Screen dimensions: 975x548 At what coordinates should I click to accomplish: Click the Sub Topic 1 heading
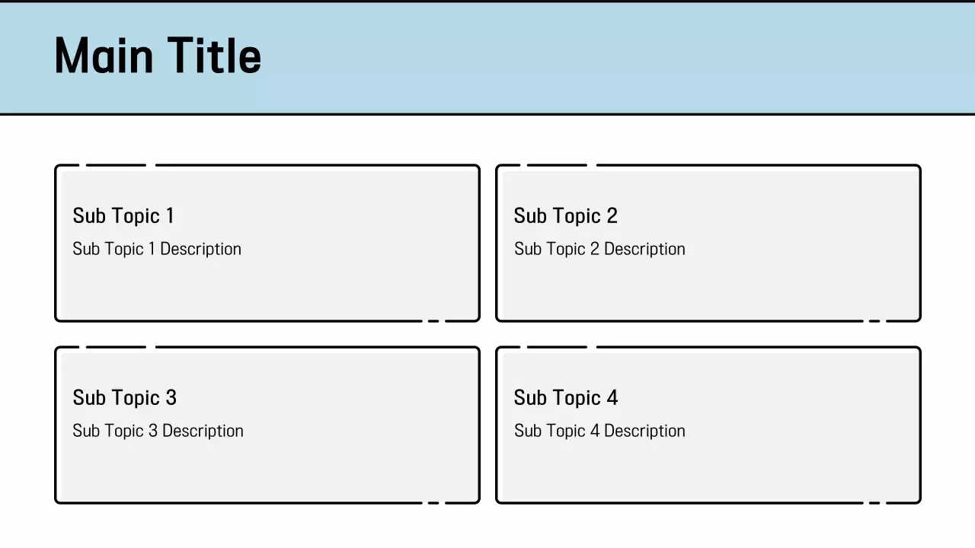123,215
